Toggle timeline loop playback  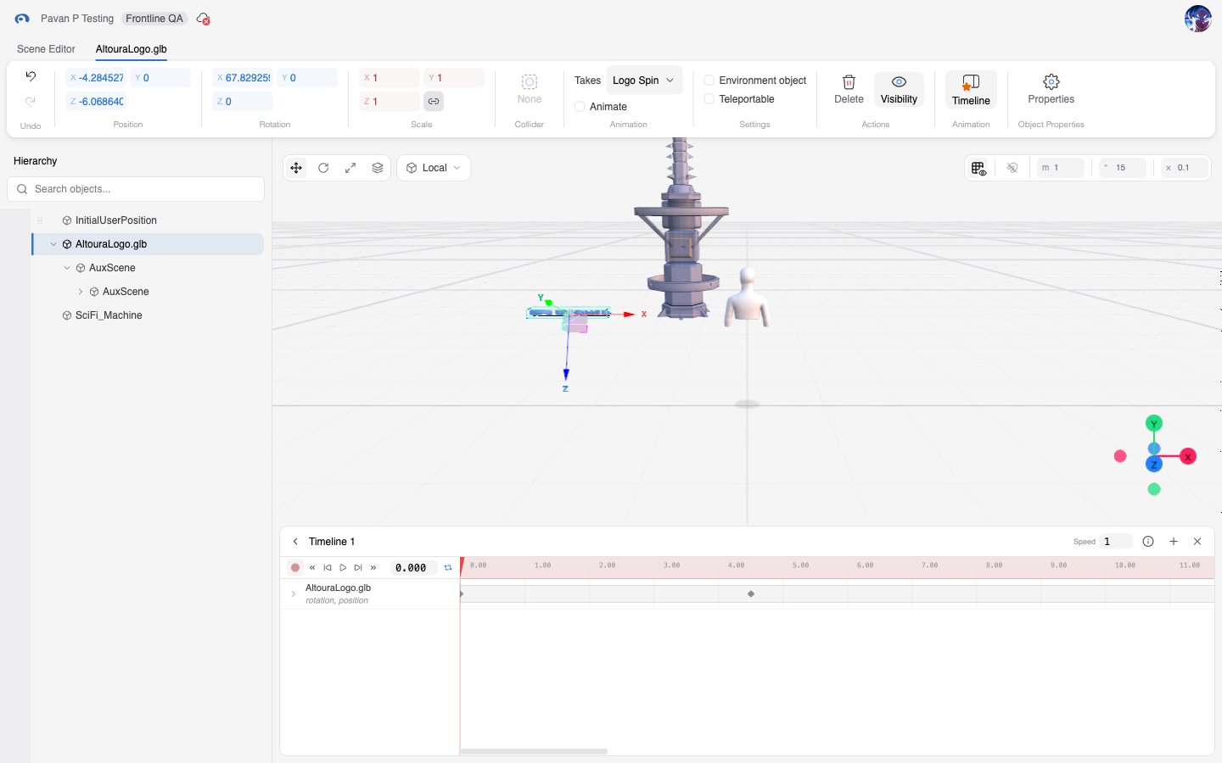pos(448,568)
